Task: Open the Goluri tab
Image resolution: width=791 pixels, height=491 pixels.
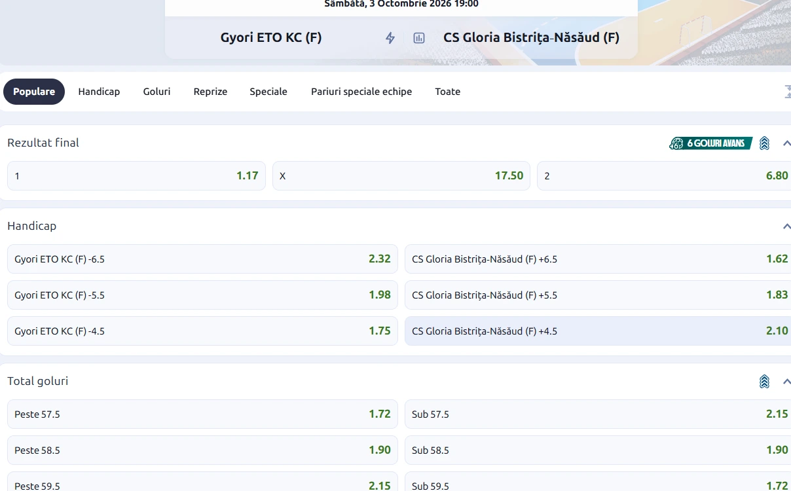Action: (156, 92)
